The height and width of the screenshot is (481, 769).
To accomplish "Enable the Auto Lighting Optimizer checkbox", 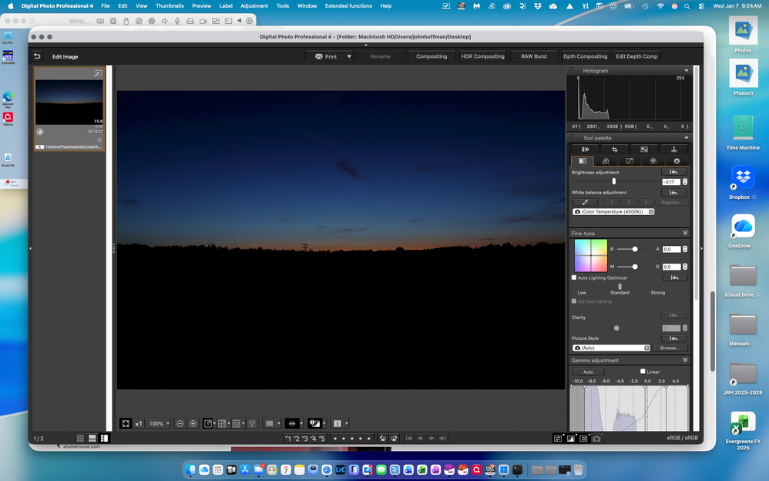I will click(574, 277).
